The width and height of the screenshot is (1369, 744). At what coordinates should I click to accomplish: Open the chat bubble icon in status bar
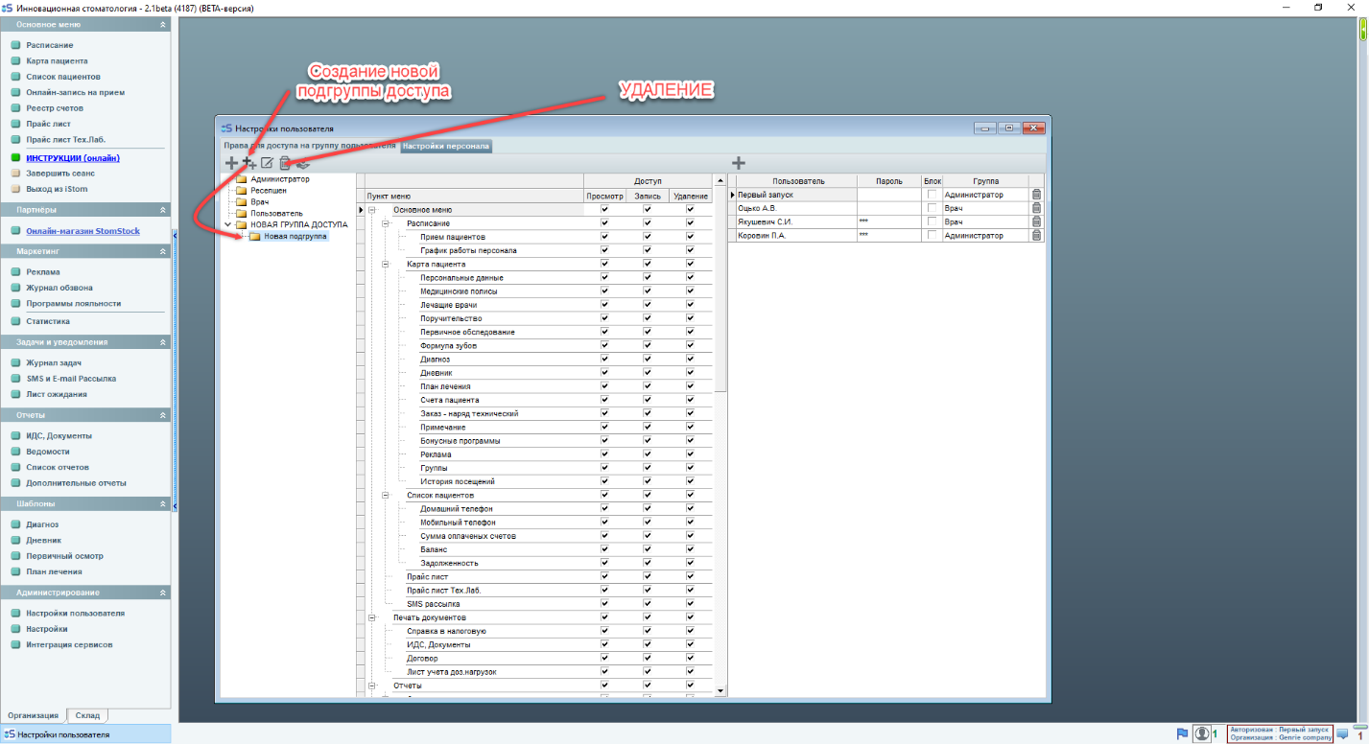coord(1342,734)
